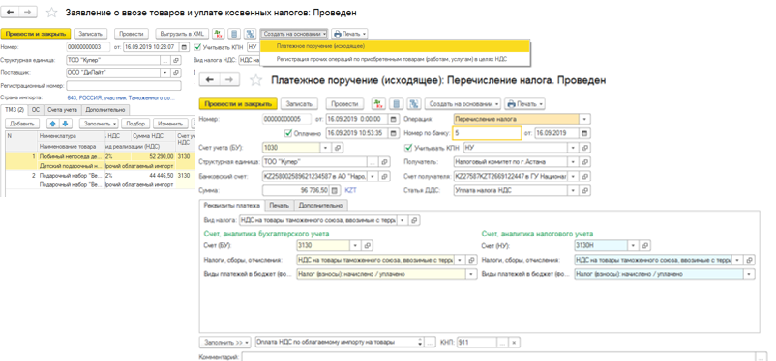Open document structure icon in Заявление toolbar
The image size is (776, 361).
pos(250,34)
